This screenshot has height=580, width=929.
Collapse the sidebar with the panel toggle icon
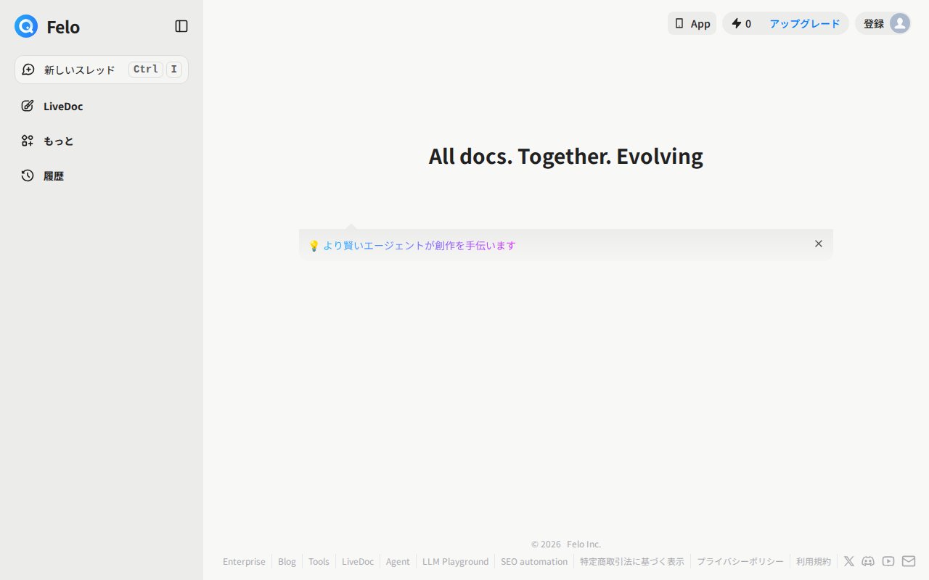point(181,26)
